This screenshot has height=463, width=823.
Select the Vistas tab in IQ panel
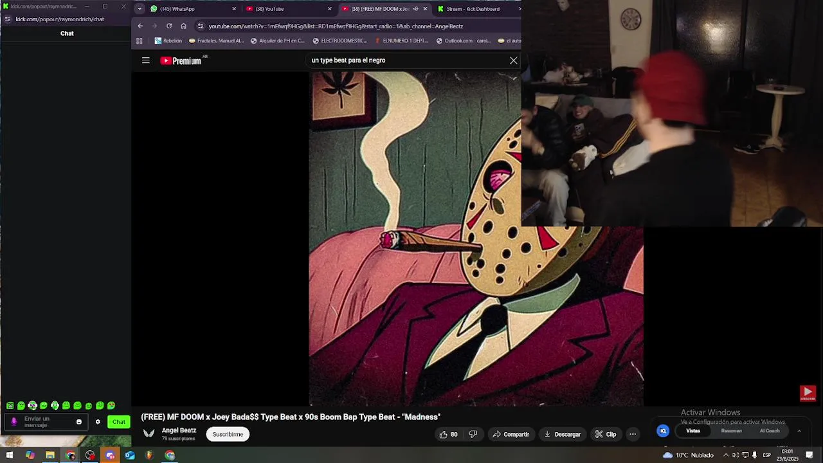[x=693, y=431]
